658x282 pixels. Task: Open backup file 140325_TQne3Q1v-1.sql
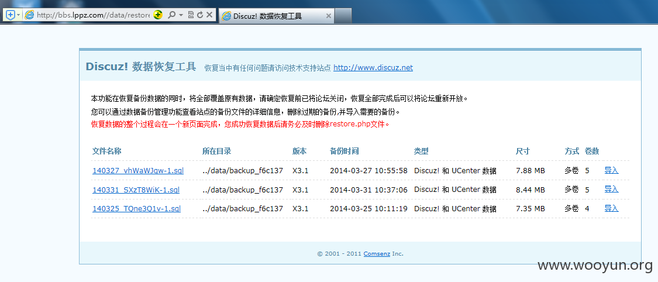(136, 208)
